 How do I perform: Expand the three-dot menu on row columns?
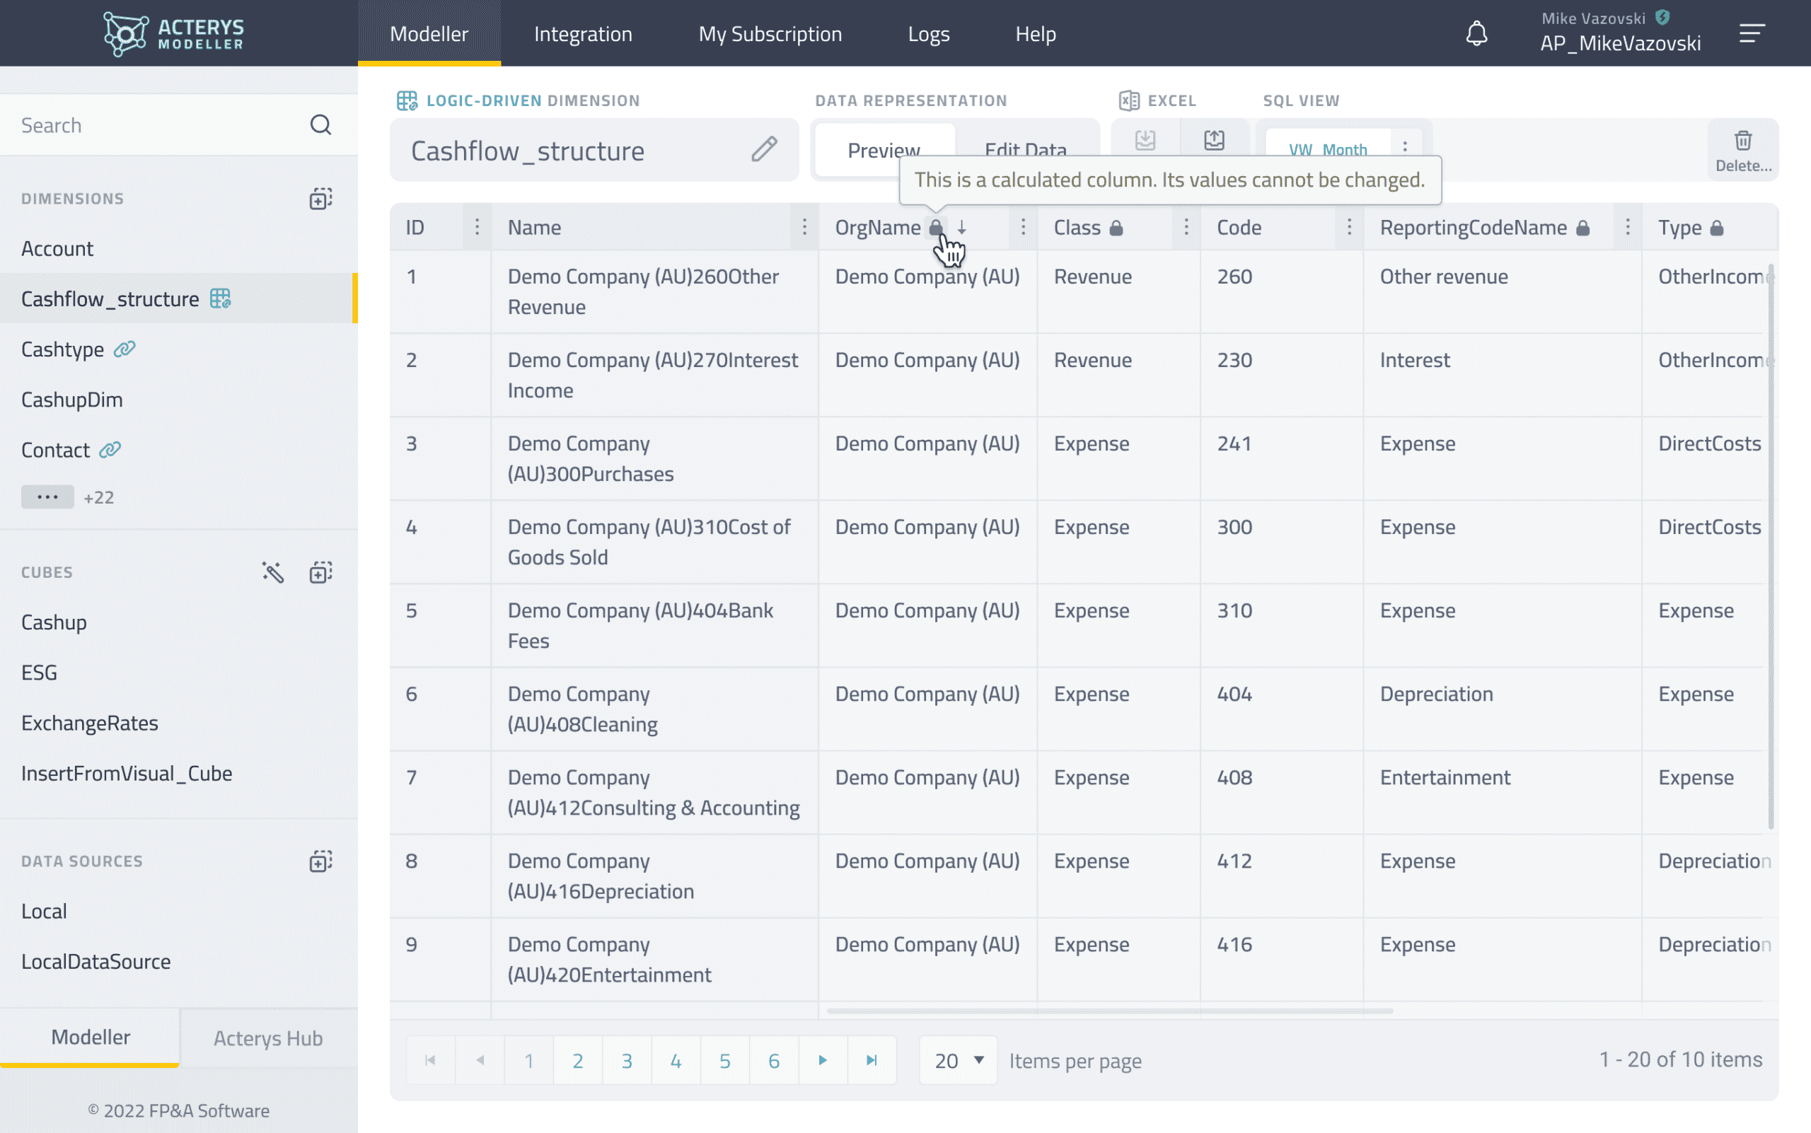(475, 227)
